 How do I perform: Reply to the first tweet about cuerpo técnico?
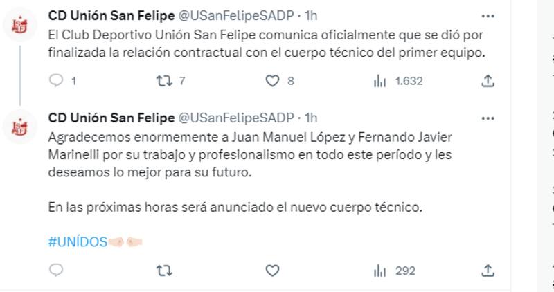coord(57,81)
